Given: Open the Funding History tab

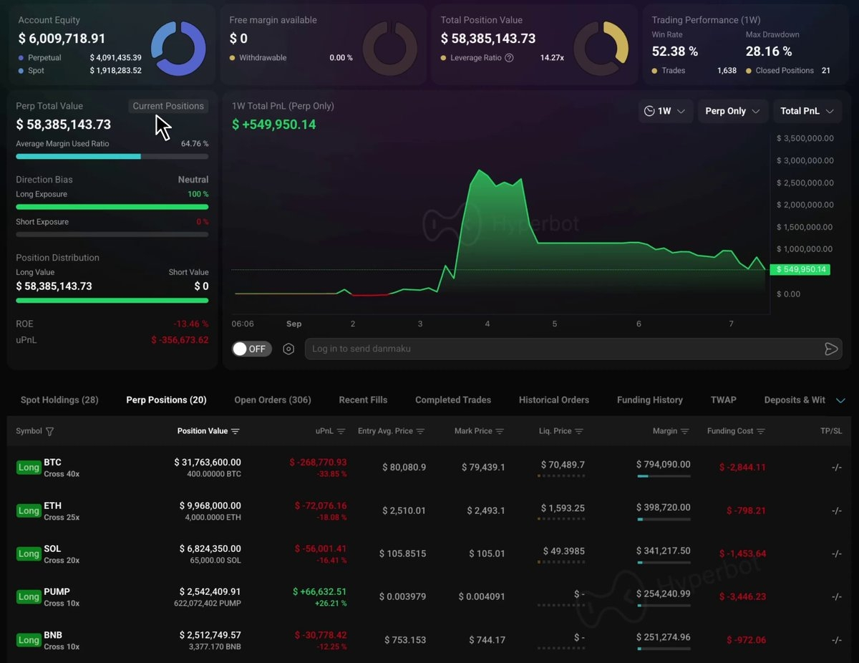Looking at the screenshot, I should coord(650,400).
